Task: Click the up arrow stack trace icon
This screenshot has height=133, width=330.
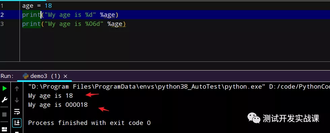Action: 17,89
